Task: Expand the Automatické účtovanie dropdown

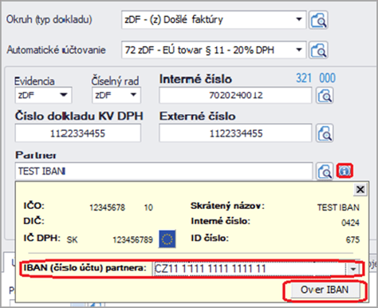Action: [299, 49]
